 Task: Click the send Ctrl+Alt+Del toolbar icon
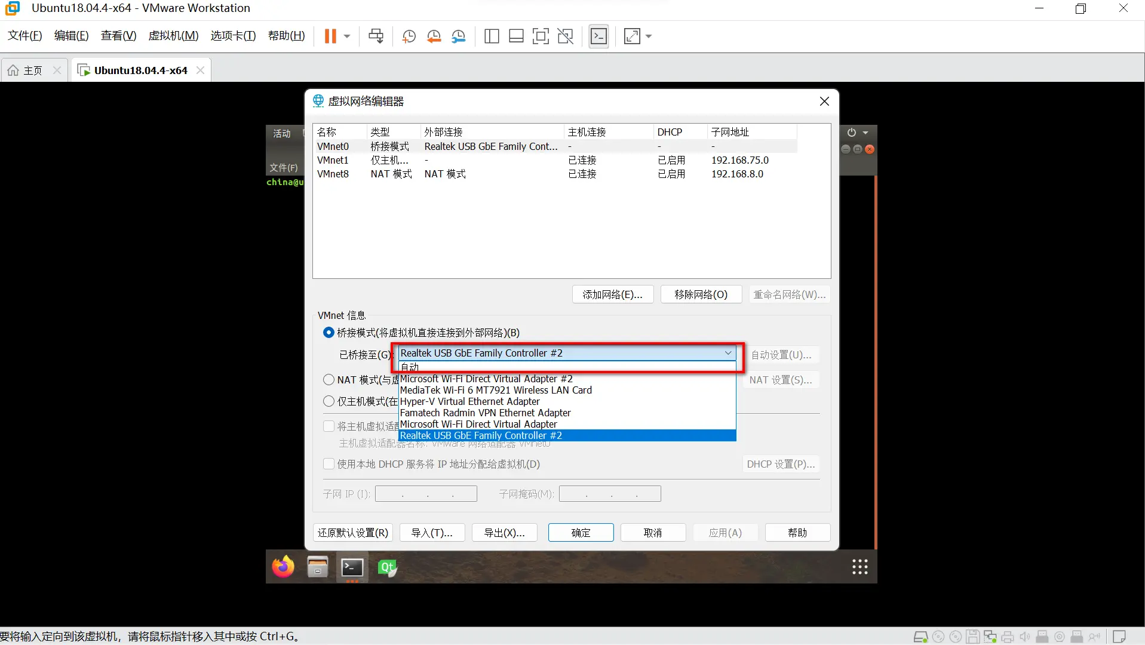click(376, 36)
